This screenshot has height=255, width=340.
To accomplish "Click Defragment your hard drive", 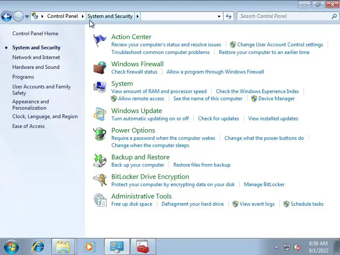I will click(193, 204).
